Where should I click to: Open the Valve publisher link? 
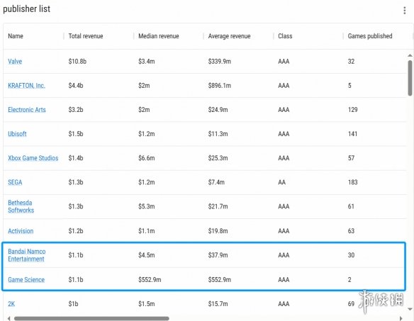15,61
